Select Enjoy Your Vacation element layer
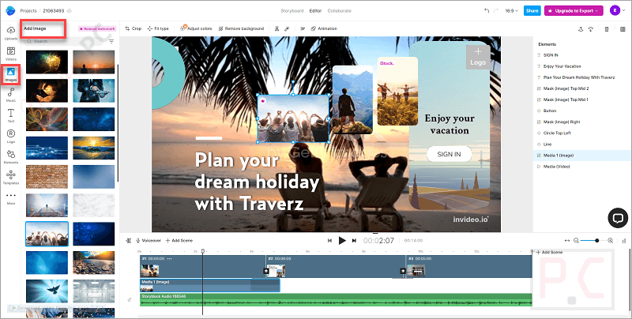 [x=562, y=66]
